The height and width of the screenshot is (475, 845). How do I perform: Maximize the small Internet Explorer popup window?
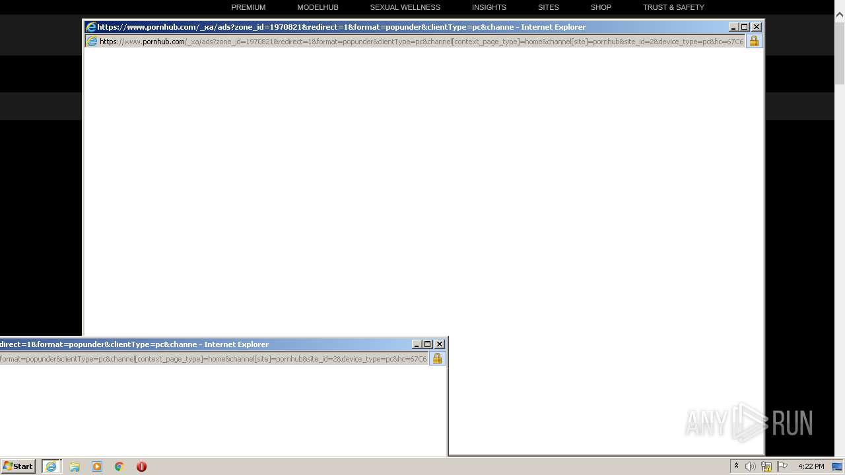click(x=428, y=344)
